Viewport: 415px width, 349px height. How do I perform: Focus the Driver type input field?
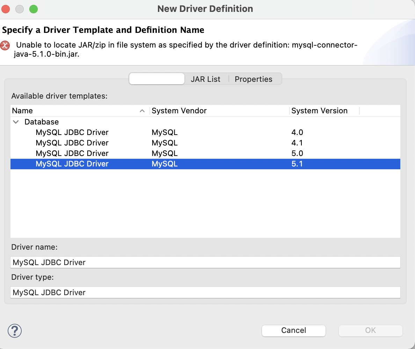point(205,292)
